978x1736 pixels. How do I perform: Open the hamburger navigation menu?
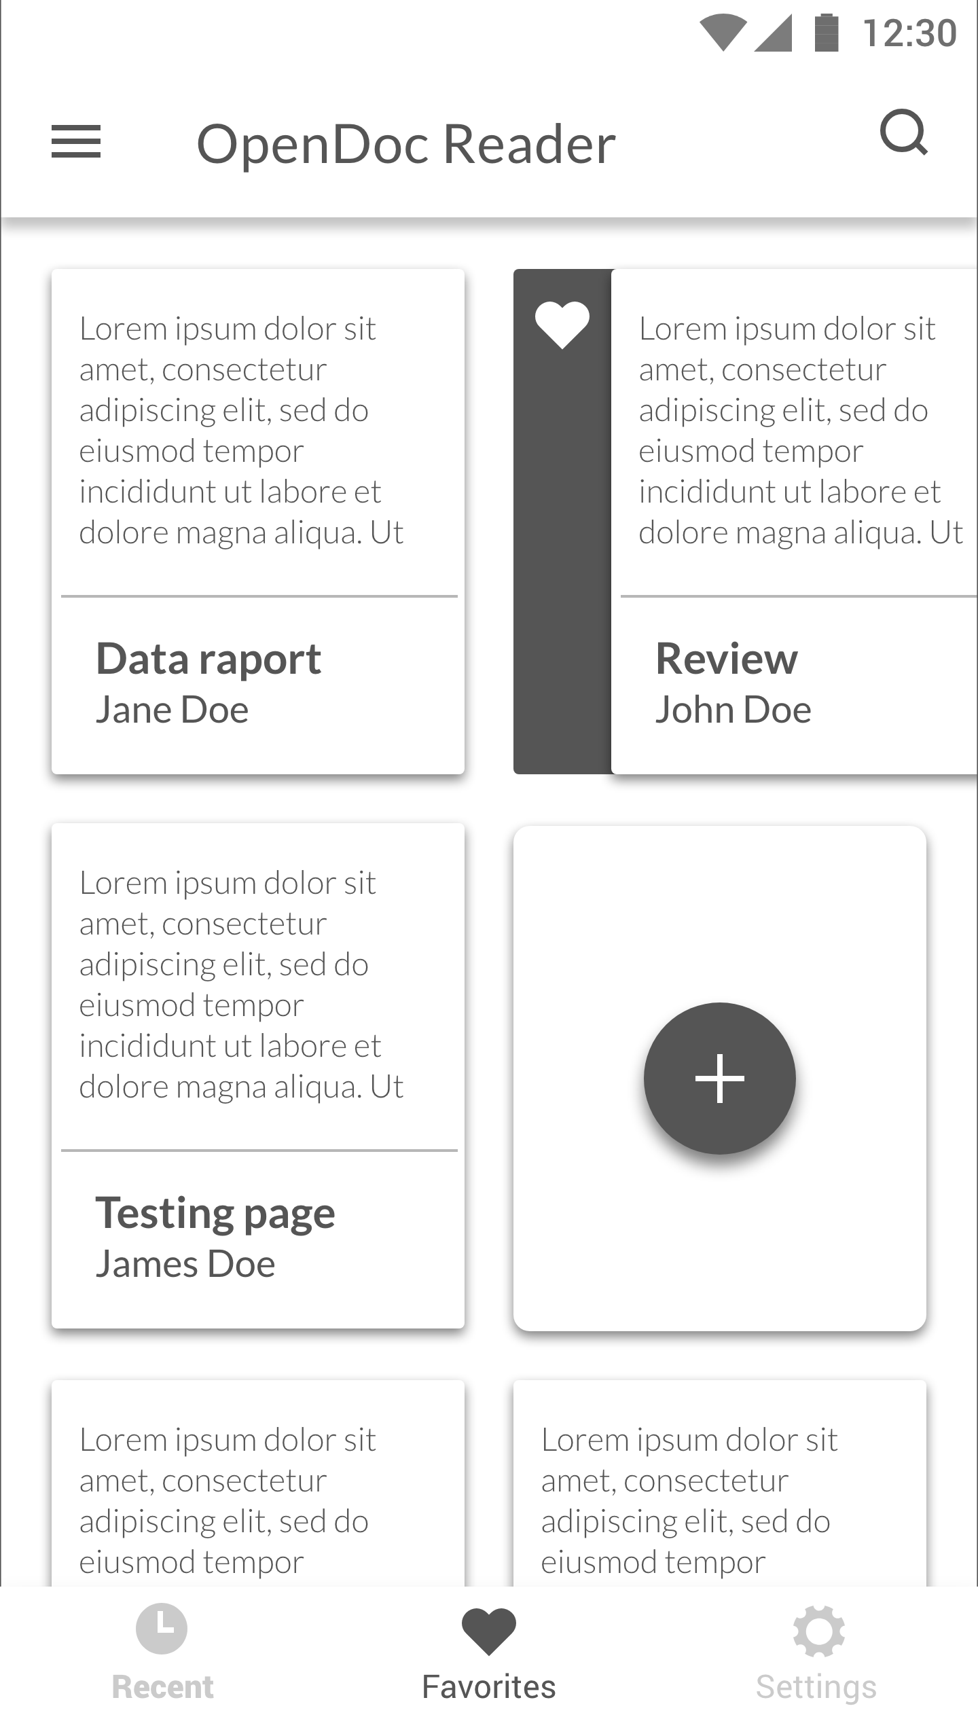pos(76,142)
